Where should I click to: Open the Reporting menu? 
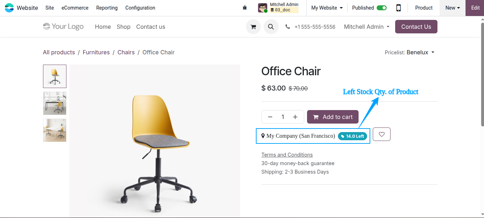[107, 8]
